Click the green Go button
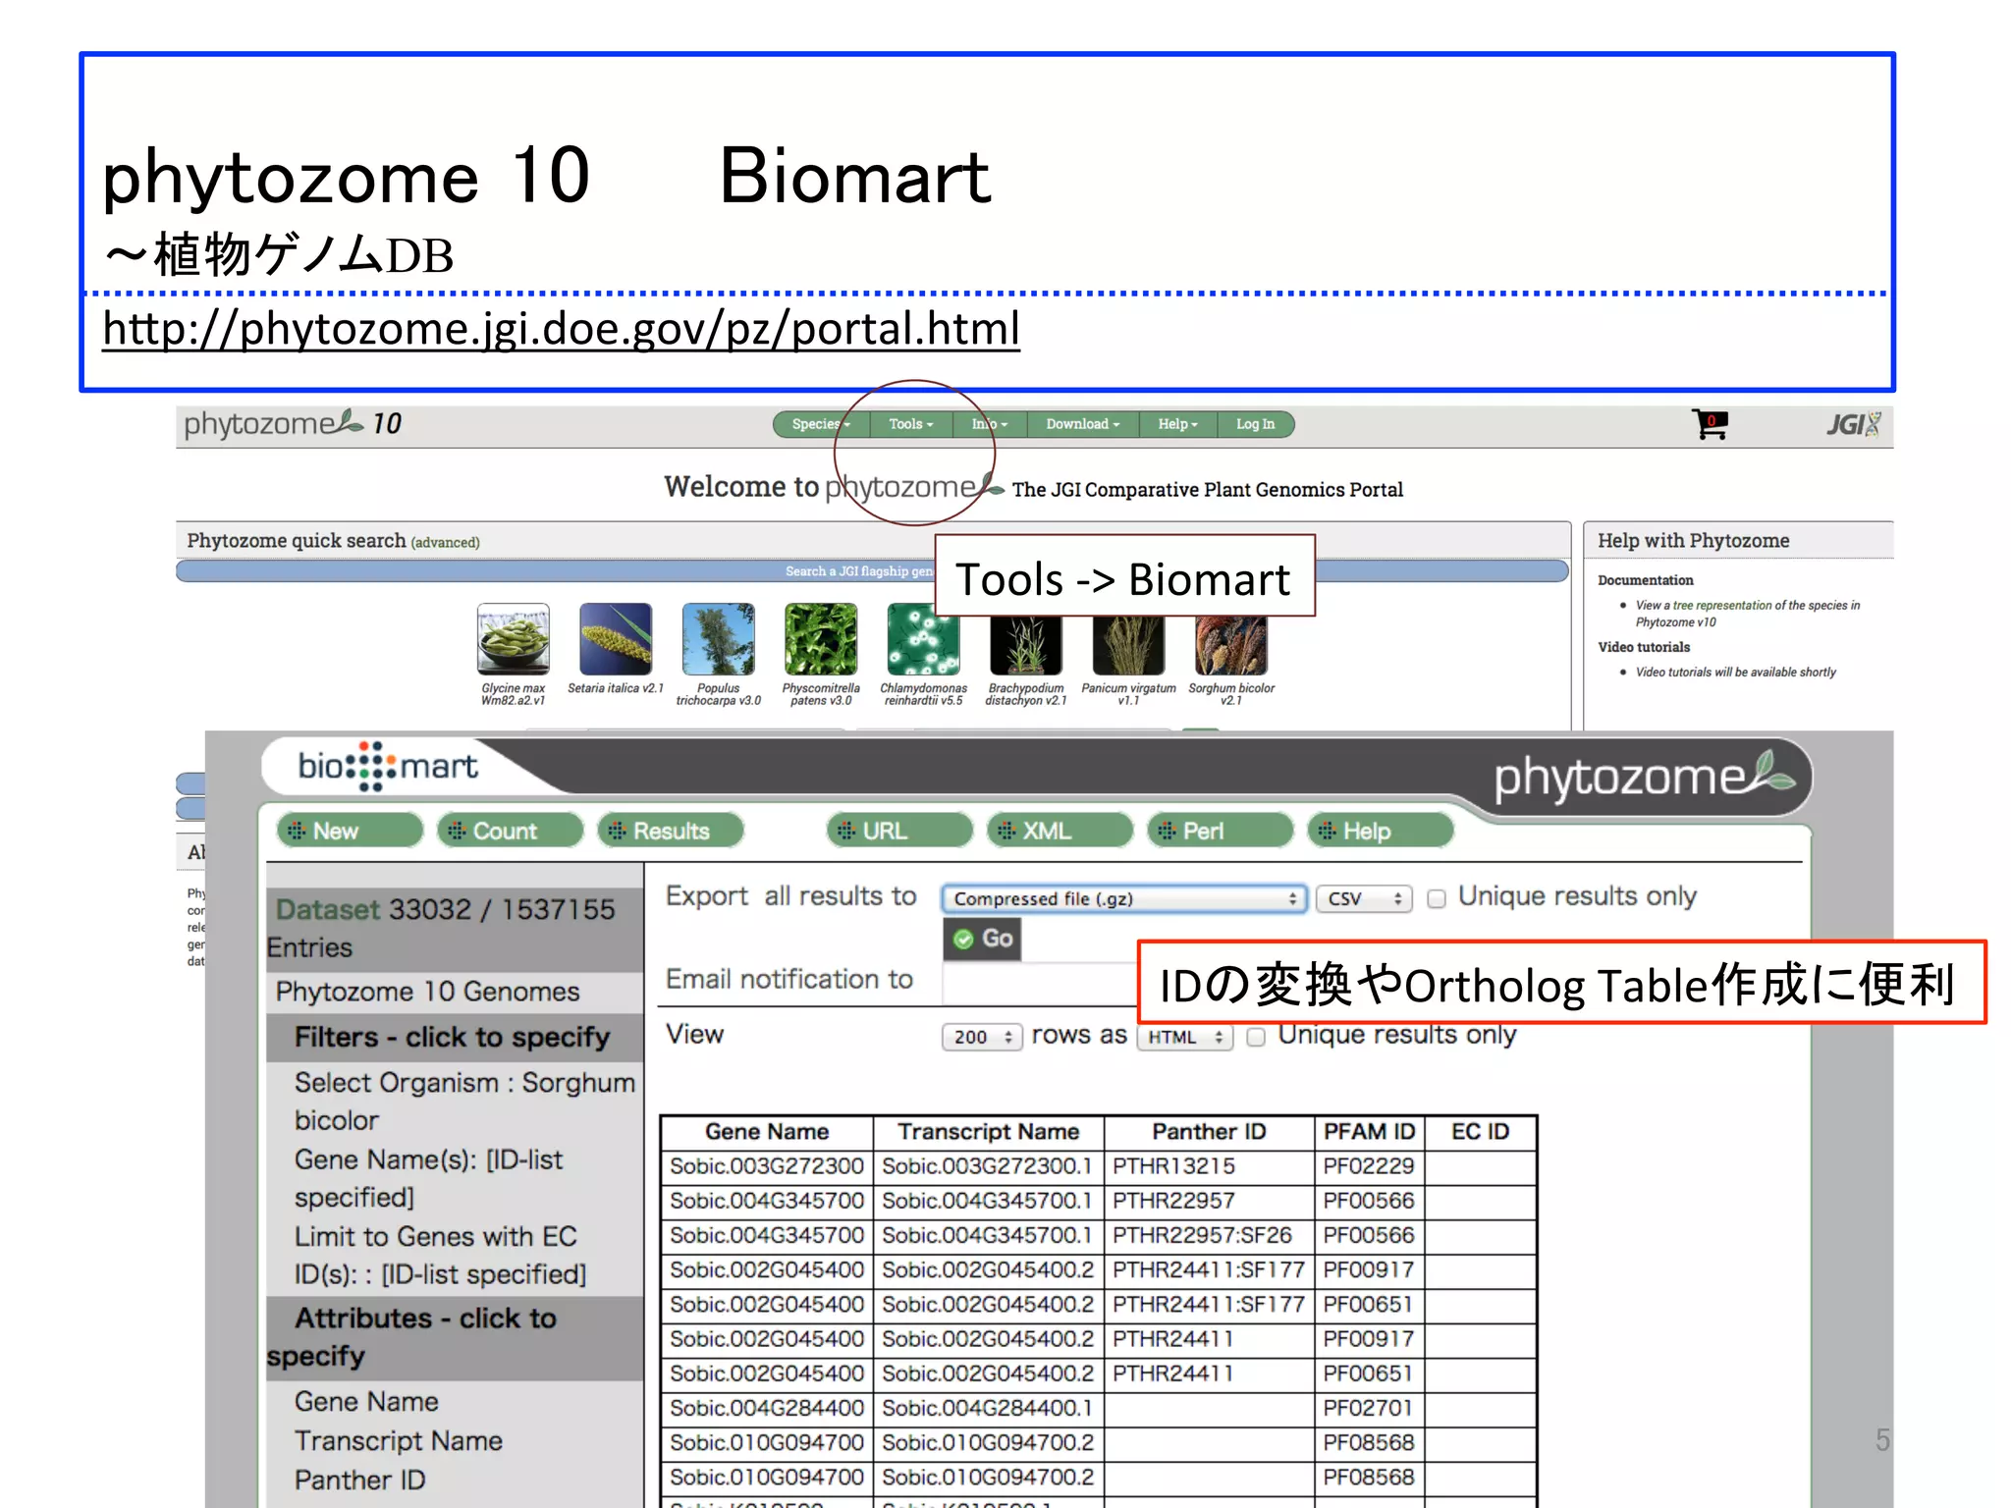The width and height of the screenshot is (2011, 1508). (982, 939)
